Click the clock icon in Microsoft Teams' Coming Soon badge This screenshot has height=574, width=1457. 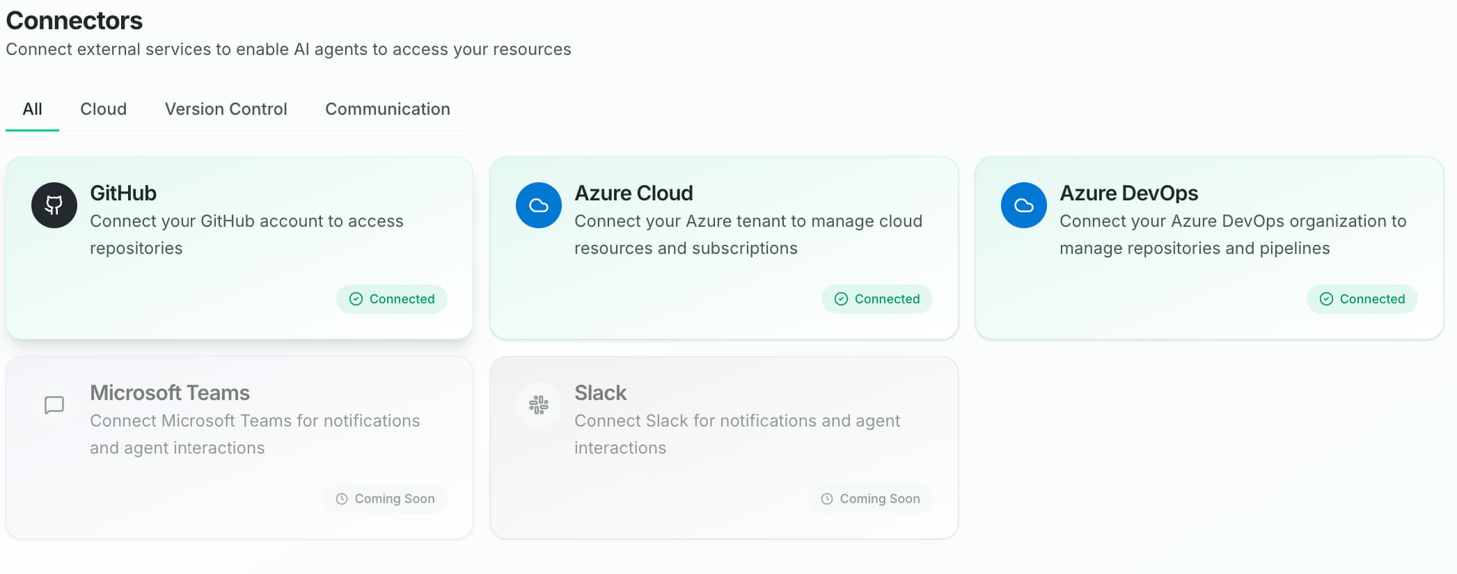[x=341, y=499]
